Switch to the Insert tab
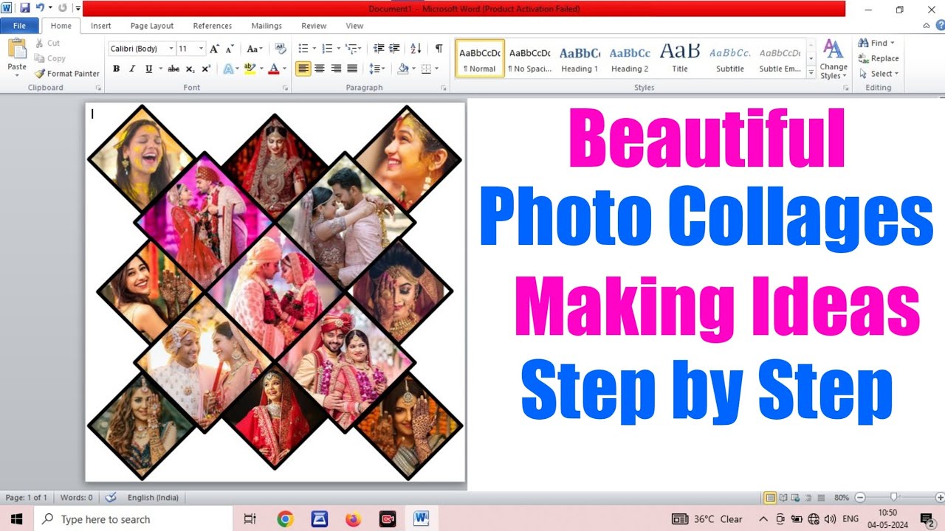The width and height of the screenshot is (945, 531). [101, 26]
